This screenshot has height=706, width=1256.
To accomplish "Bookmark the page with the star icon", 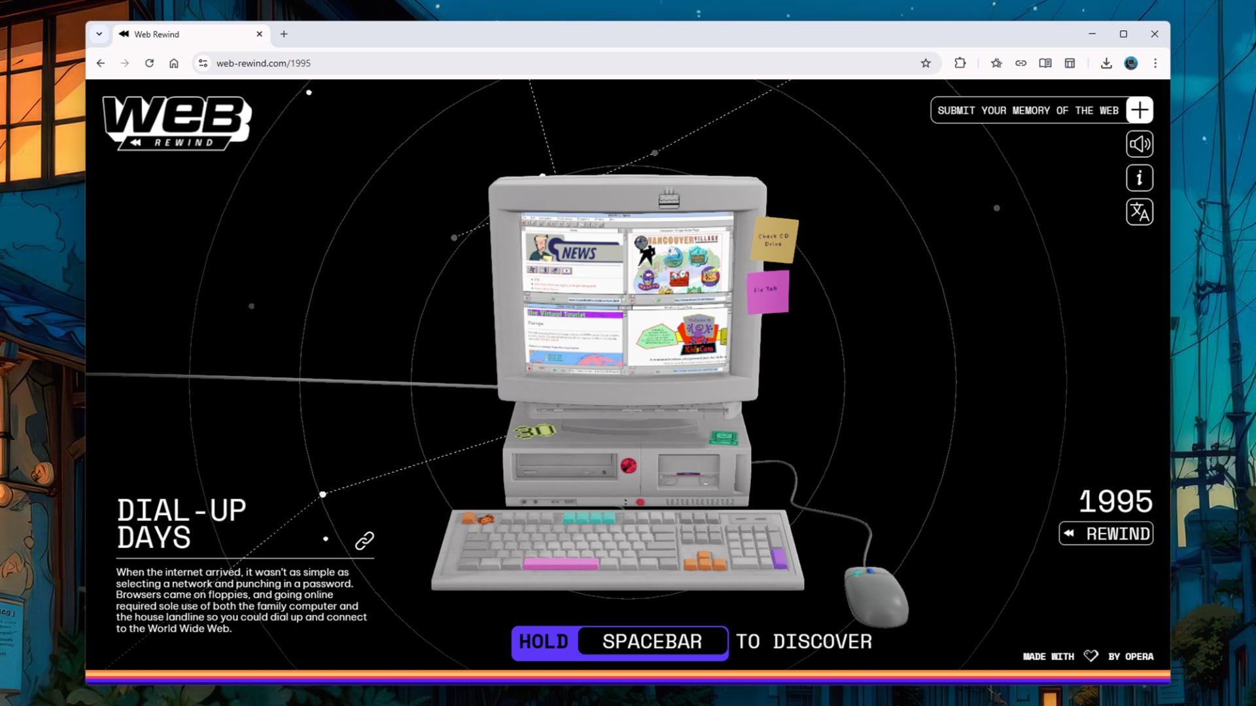I will 925,63.
